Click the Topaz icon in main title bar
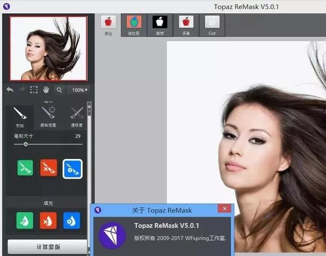326x256 pixels. 7,6
